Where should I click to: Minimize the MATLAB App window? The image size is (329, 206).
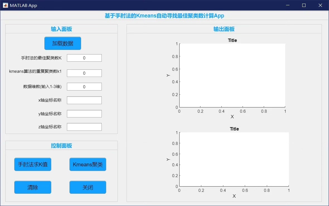coord(288,5)
